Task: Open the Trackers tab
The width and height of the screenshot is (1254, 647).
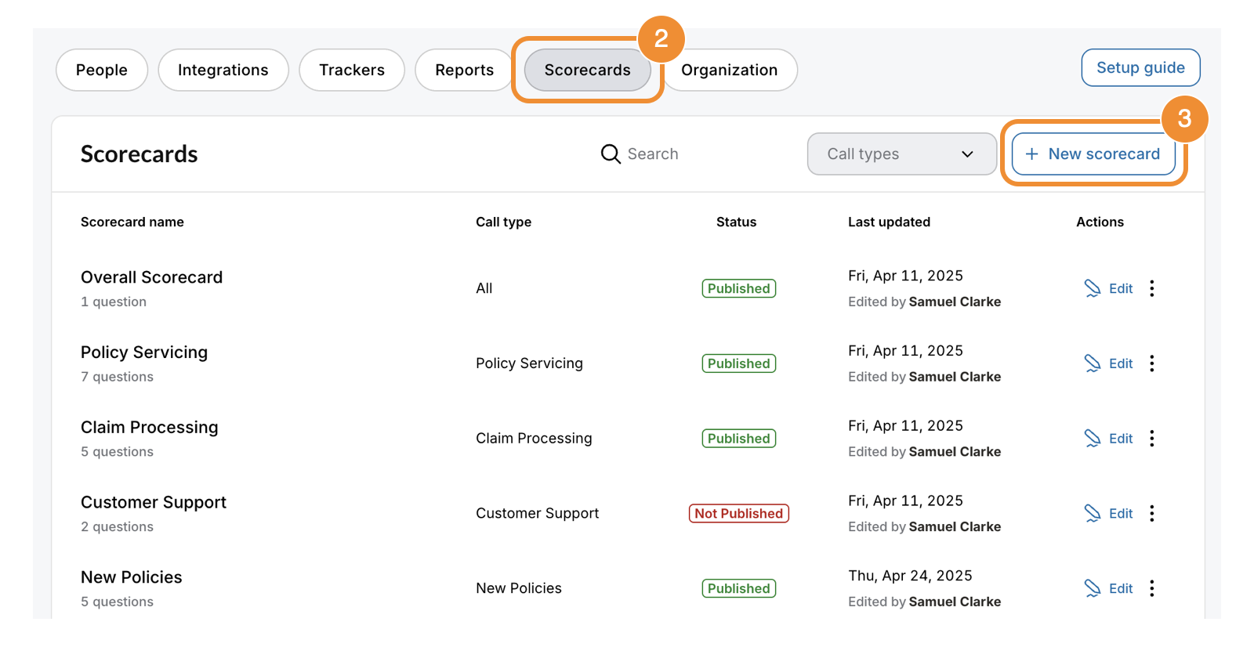Action: pos(352,70)
